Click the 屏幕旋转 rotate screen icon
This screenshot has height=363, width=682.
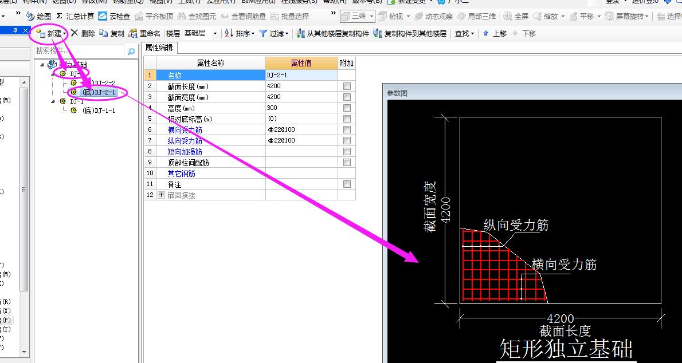[x=609, y=16]
